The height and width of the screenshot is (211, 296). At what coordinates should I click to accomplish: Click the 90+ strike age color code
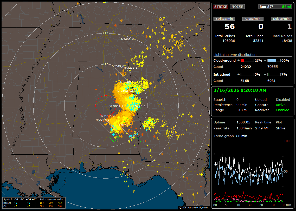[60, 206]
